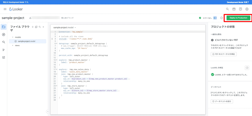
Task: Open the sample-project.model file dropdown arrow
Action: click(x=75, y=28)
